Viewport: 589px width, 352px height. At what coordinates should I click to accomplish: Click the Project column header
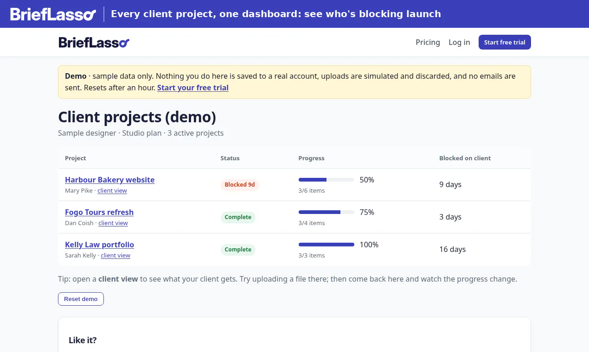pos(76,158)
